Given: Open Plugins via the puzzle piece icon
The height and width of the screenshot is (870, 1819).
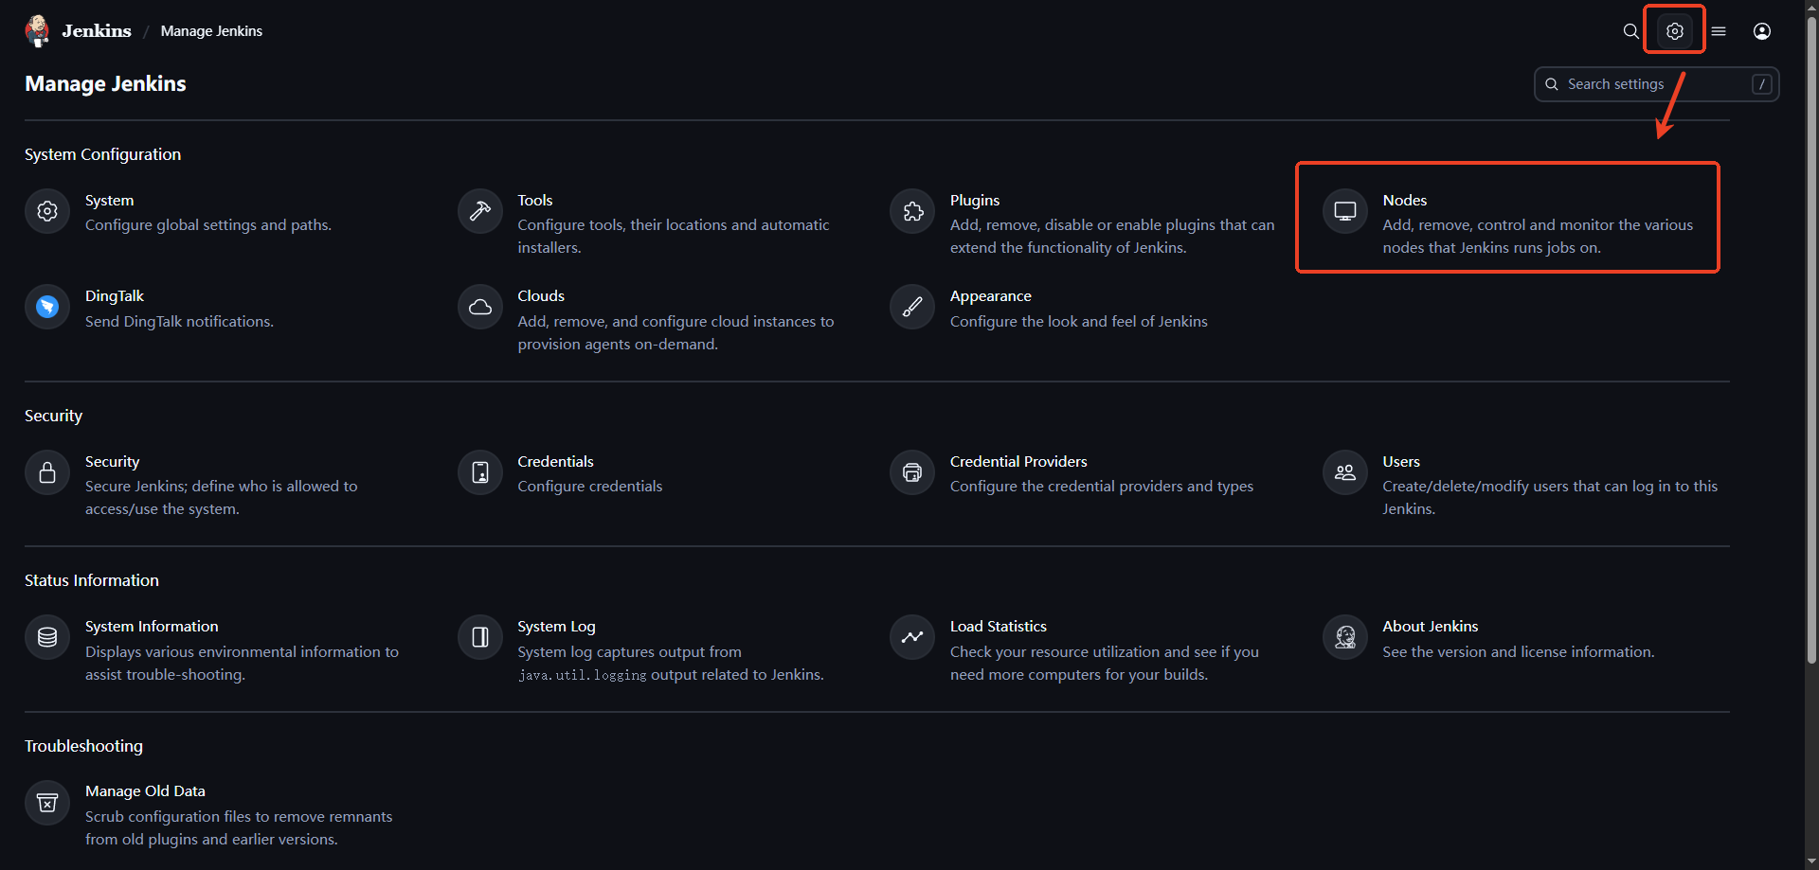Looking at the screenshot, I should click(x=912, y=211).
